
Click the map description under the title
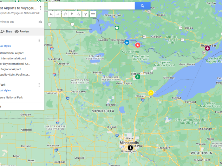click(20, 13)
